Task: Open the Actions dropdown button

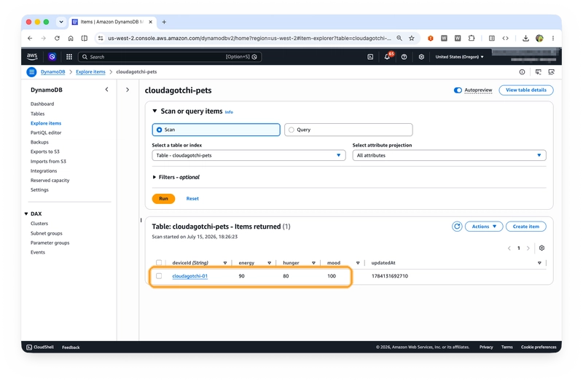Action: [484, 227]
